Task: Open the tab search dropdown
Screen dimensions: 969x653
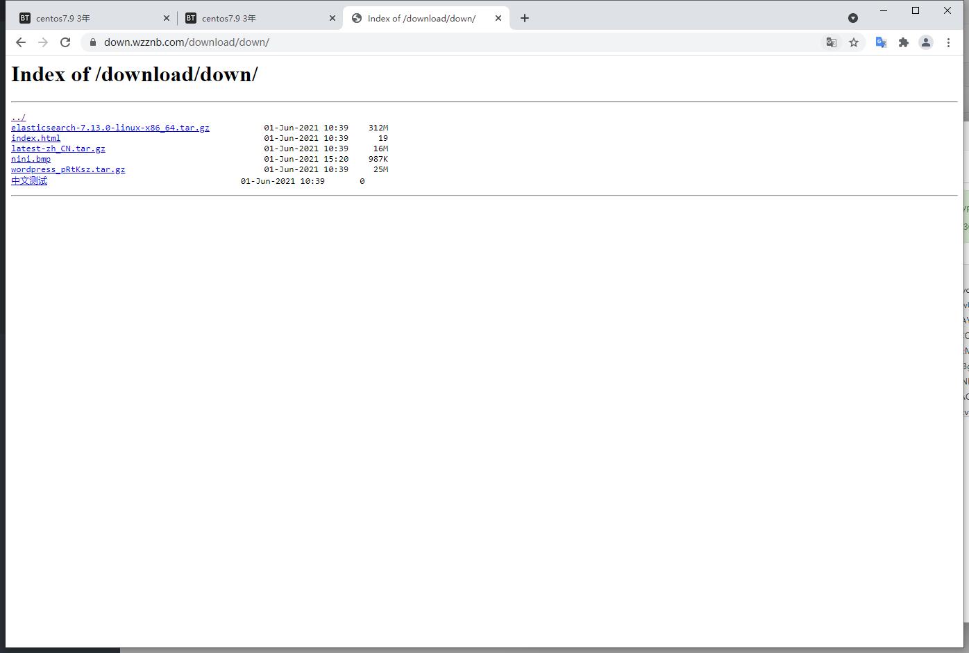Action: click(x=853, y=18)
